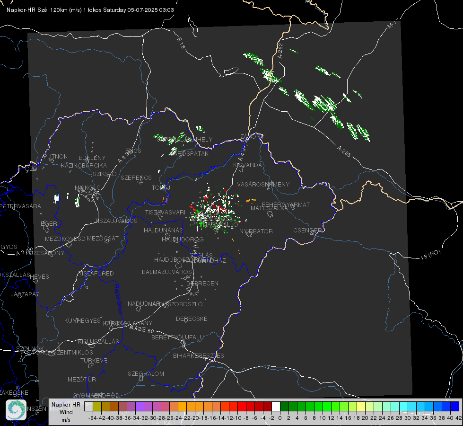Viewport: 463px width, 426px height.
Task: Click the KUNHEGYES town label
Action: (82, 321)
